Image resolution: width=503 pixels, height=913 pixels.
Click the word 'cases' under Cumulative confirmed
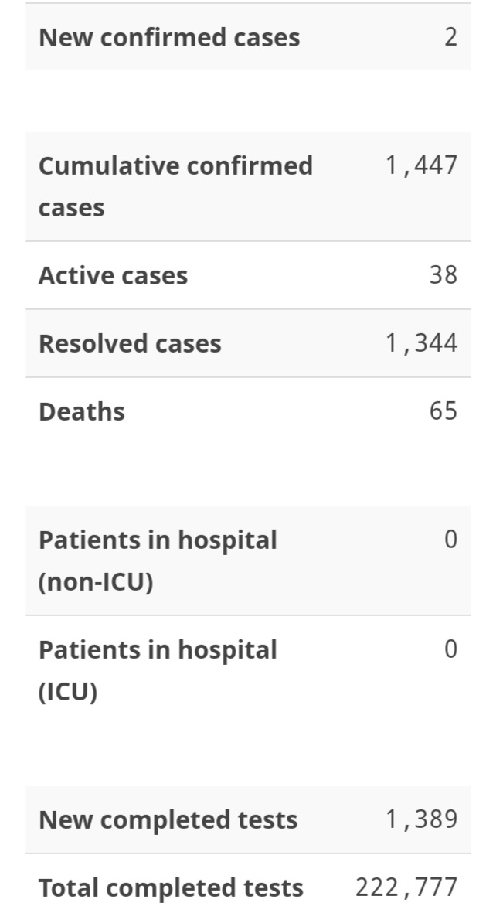tap(72, 209)
